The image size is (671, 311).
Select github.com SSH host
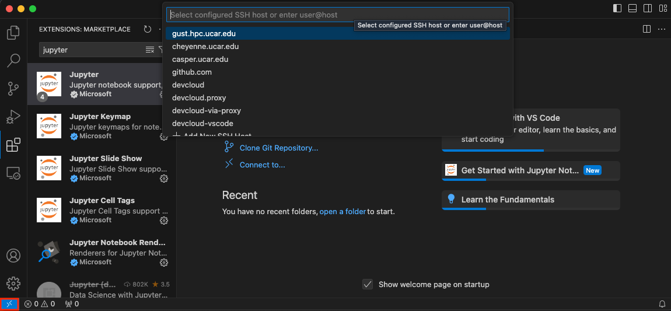(338, 72)
